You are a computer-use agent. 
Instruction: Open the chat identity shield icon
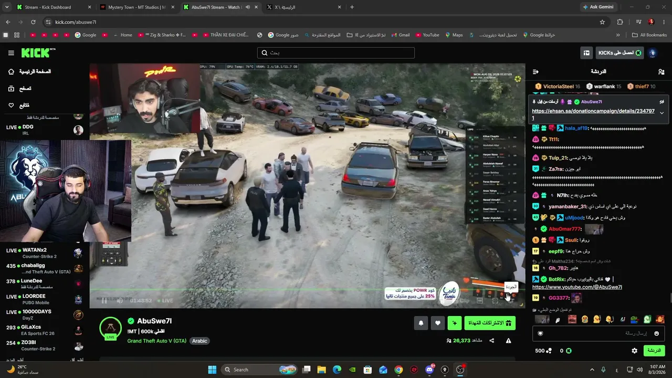pos(540,333)
